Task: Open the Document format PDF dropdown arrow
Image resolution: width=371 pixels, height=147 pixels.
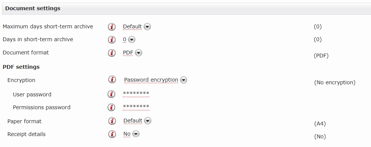Action: pyautogui.click(x=139, y=53)
